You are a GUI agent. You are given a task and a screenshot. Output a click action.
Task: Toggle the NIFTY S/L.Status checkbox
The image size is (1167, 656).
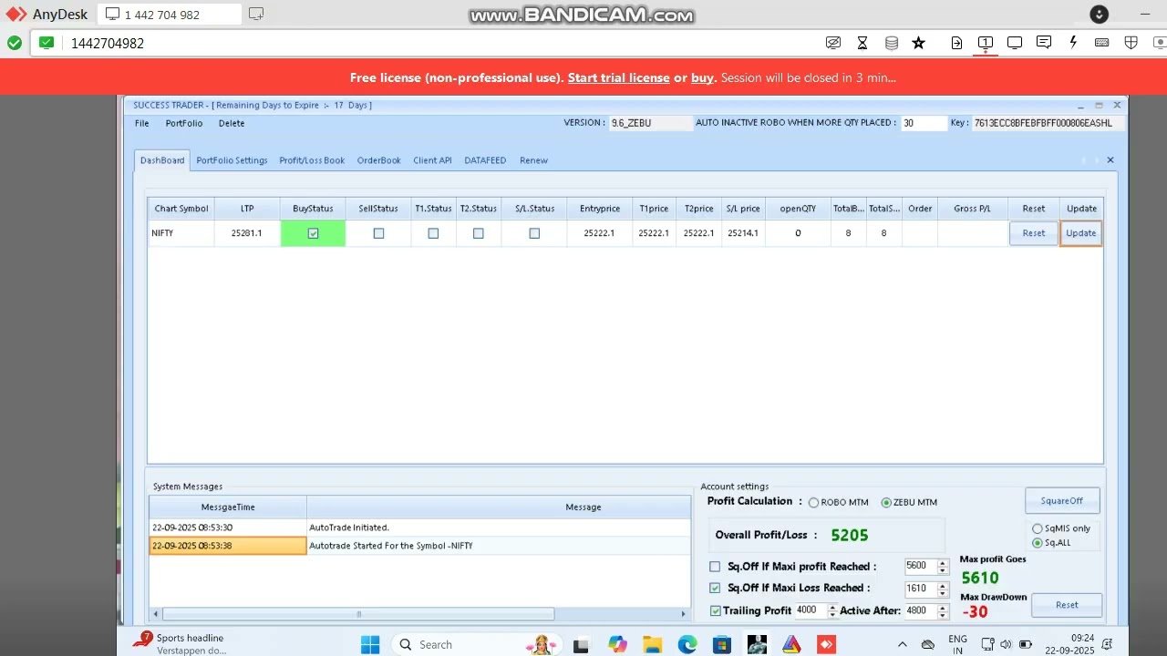point(534,233)
